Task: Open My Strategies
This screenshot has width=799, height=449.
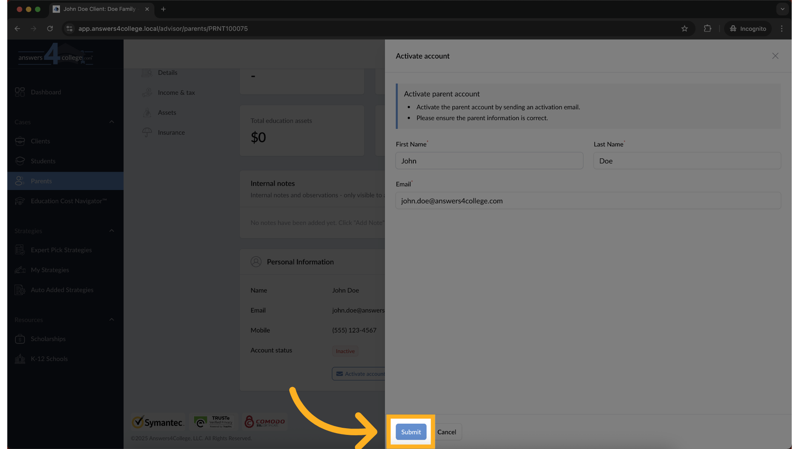Action: pos(50,270)
